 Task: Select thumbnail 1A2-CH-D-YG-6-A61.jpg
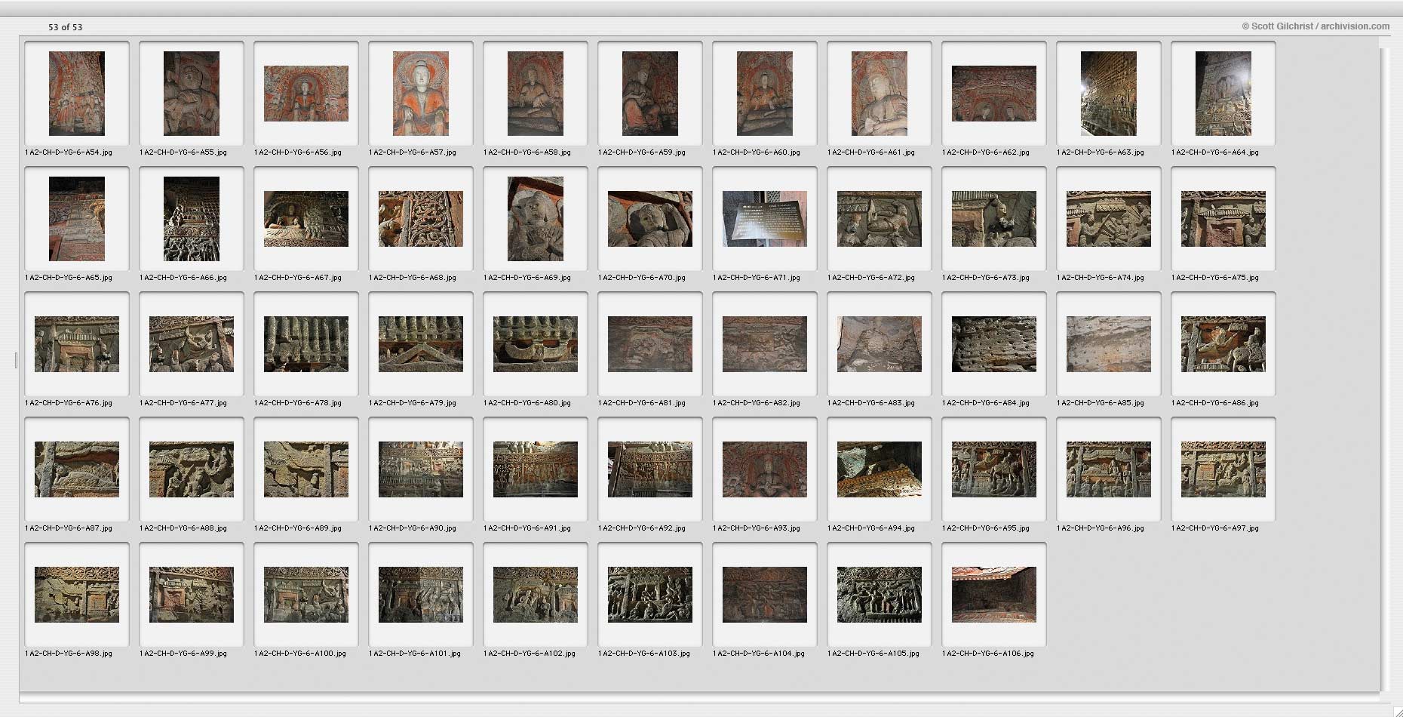[880, 94]
